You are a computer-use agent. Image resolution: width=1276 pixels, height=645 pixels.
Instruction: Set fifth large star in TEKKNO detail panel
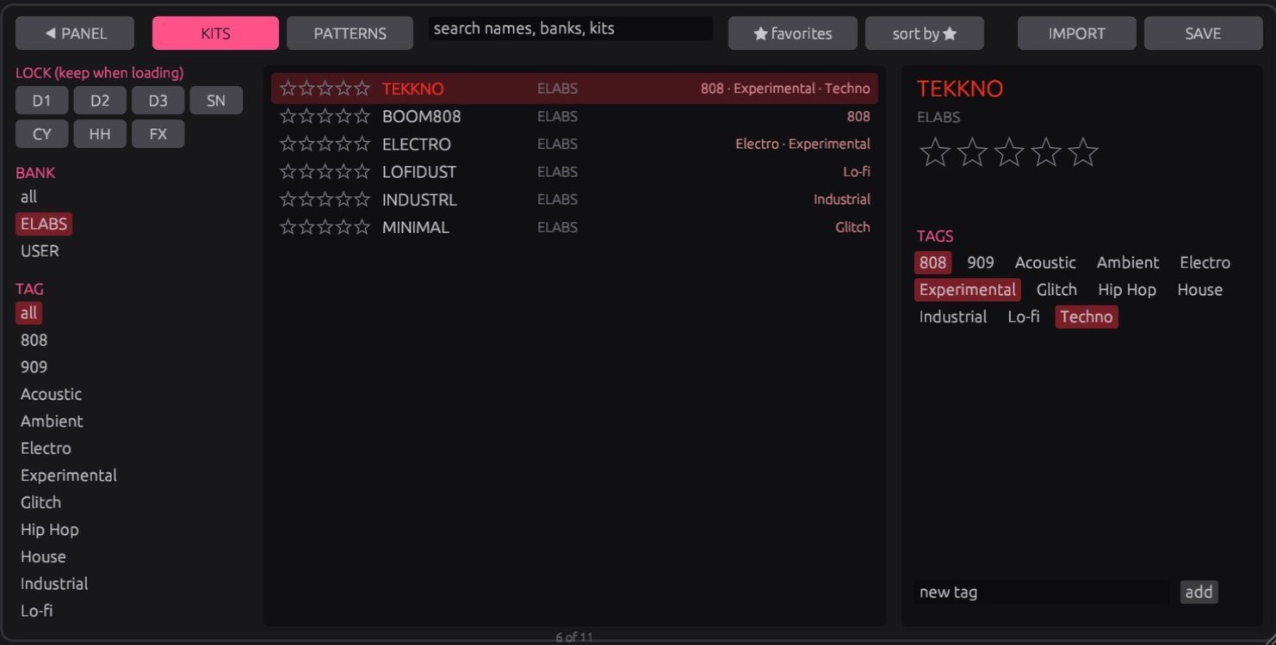click(1083, 152)
